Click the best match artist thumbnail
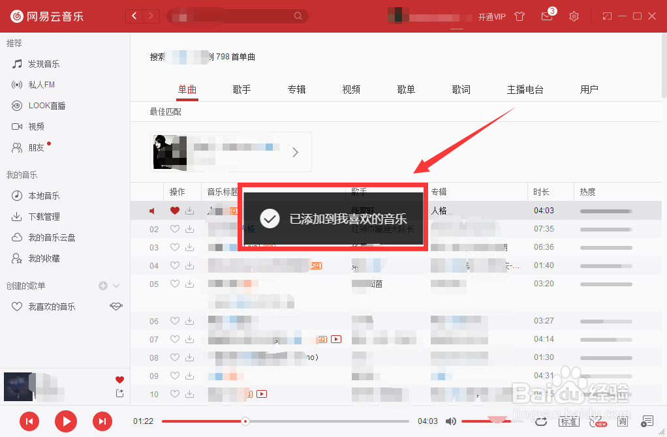The height and width of the screenshot is (437, 667). click(x=170, y=152)
